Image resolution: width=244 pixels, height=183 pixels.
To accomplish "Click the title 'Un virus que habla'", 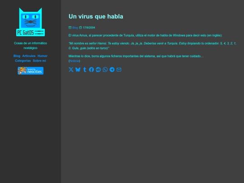I will 96,17.
